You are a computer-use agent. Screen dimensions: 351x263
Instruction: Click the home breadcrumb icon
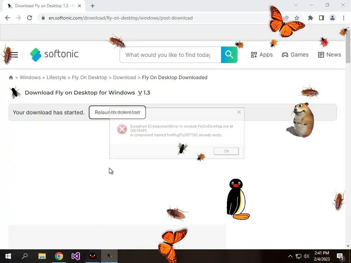coord(11,77)
